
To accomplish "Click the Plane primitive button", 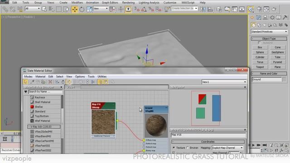I will tap(277, 67).
